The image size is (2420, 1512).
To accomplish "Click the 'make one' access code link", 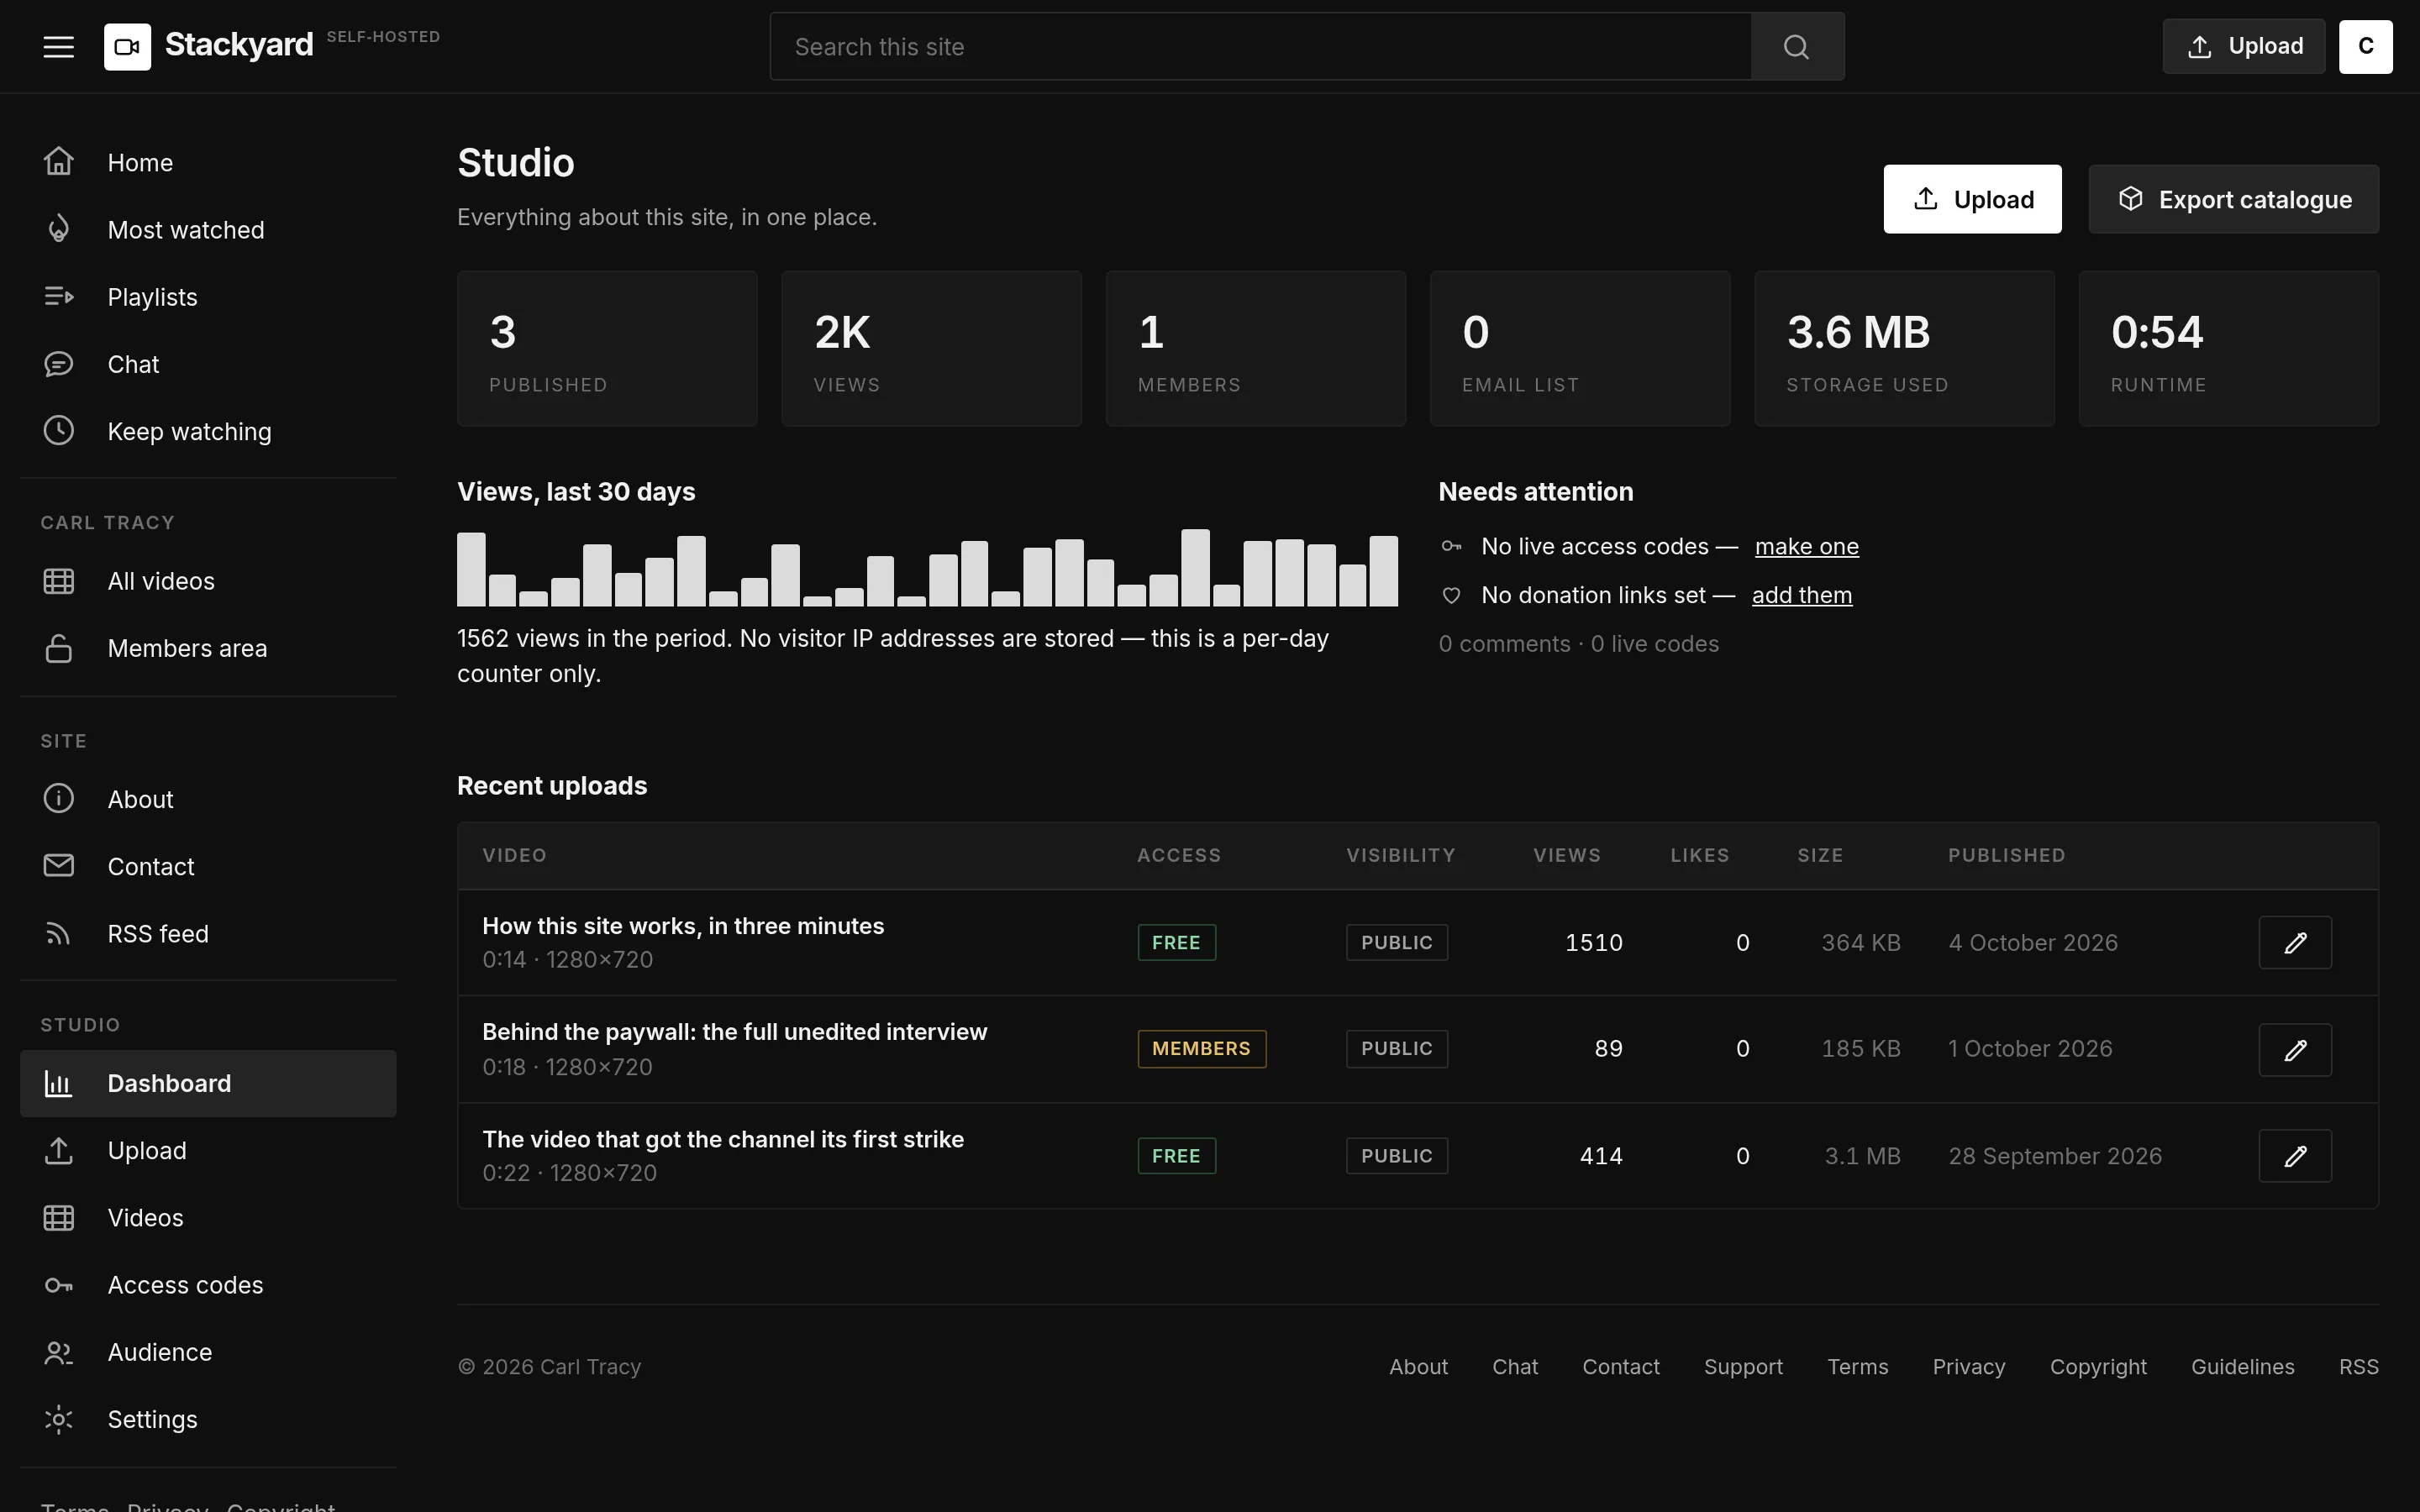I will [x=1806, y=546].
